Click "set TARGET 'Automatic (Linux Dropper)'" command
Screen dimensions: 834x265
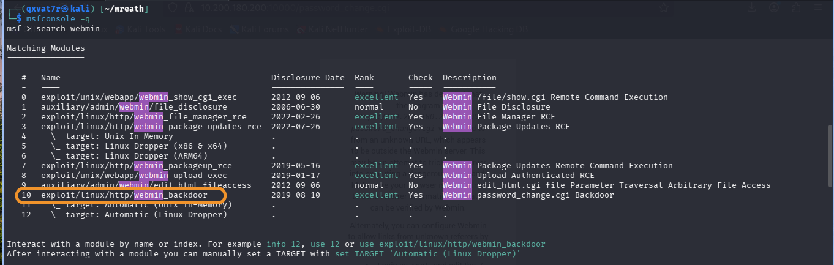[x=428, y=254]
